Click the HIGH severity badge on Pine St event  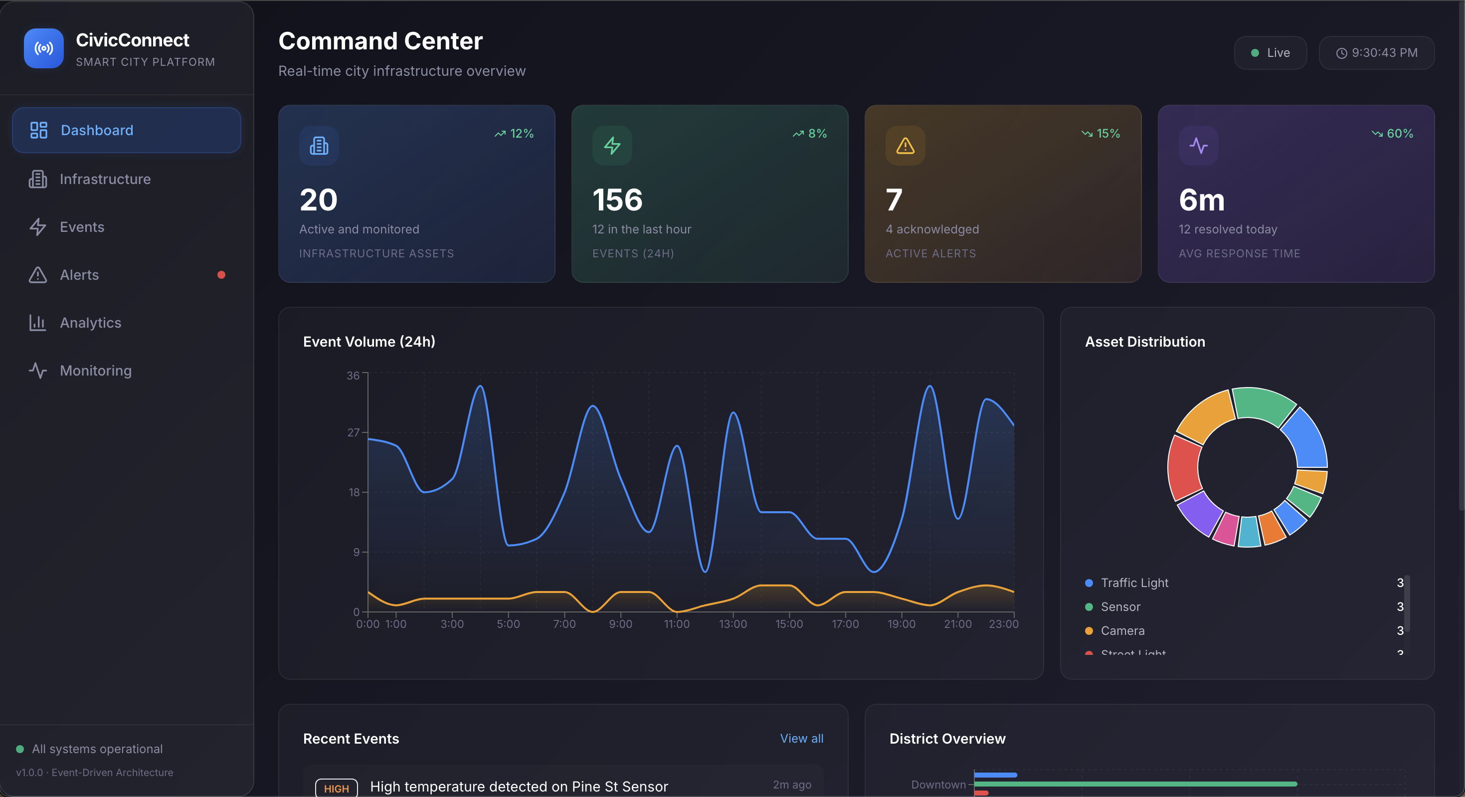click(x=336, y=788)
